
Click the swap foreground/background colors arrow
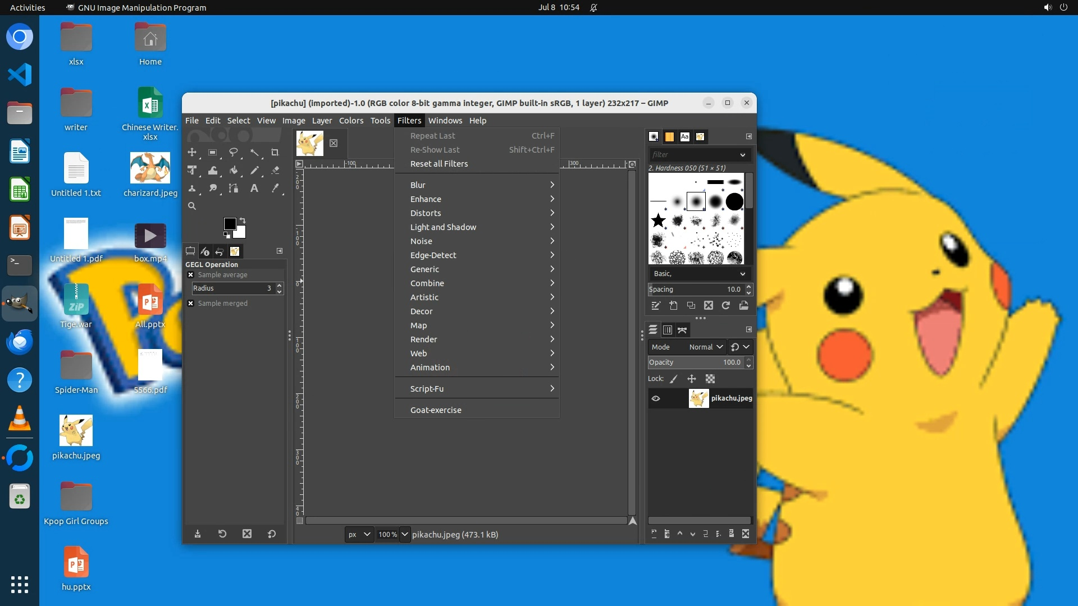[243, 220]
